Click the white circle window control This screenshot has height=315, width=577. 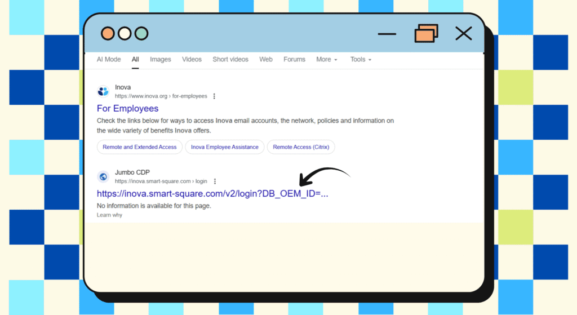coord(125,34)
